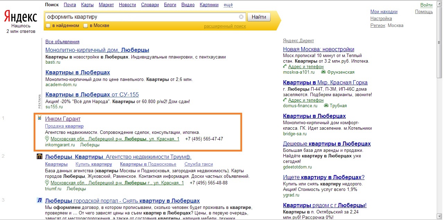Viewport: 444px width, 220px height.
Task: Click 'Квартиры в Подмосковье' sublink
Action: (x=148, y=164)
